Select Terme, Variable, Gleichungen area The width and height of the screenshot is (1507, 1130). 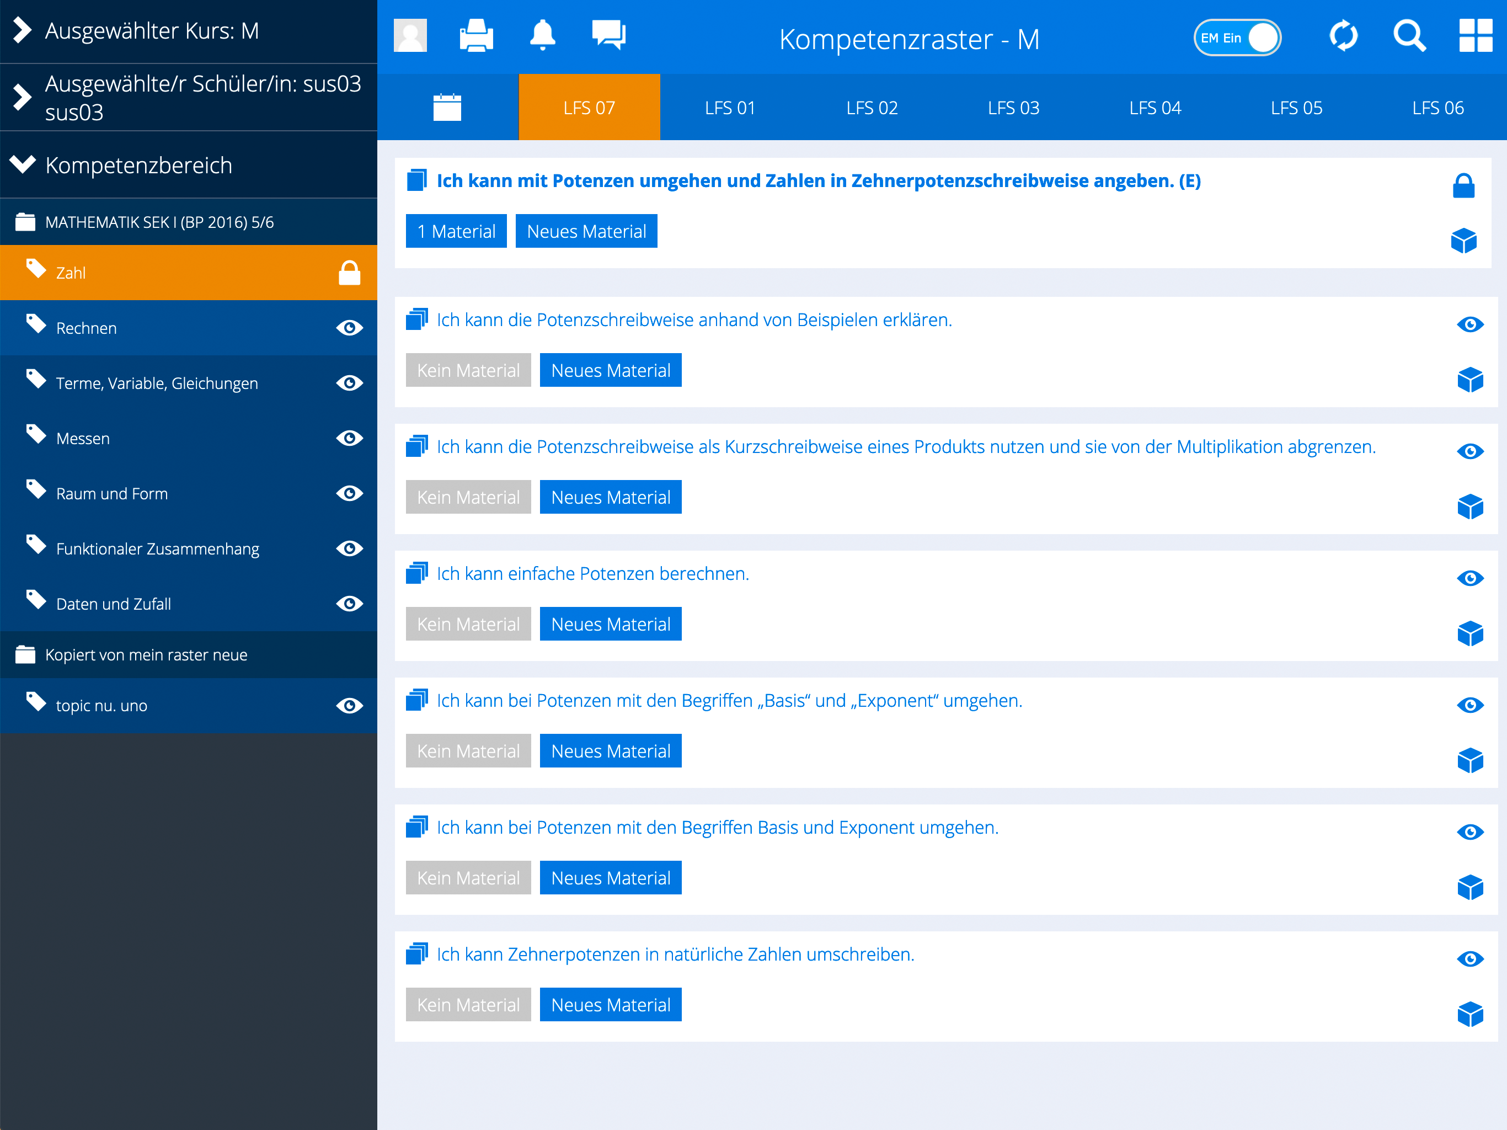(x=189, y=383)
